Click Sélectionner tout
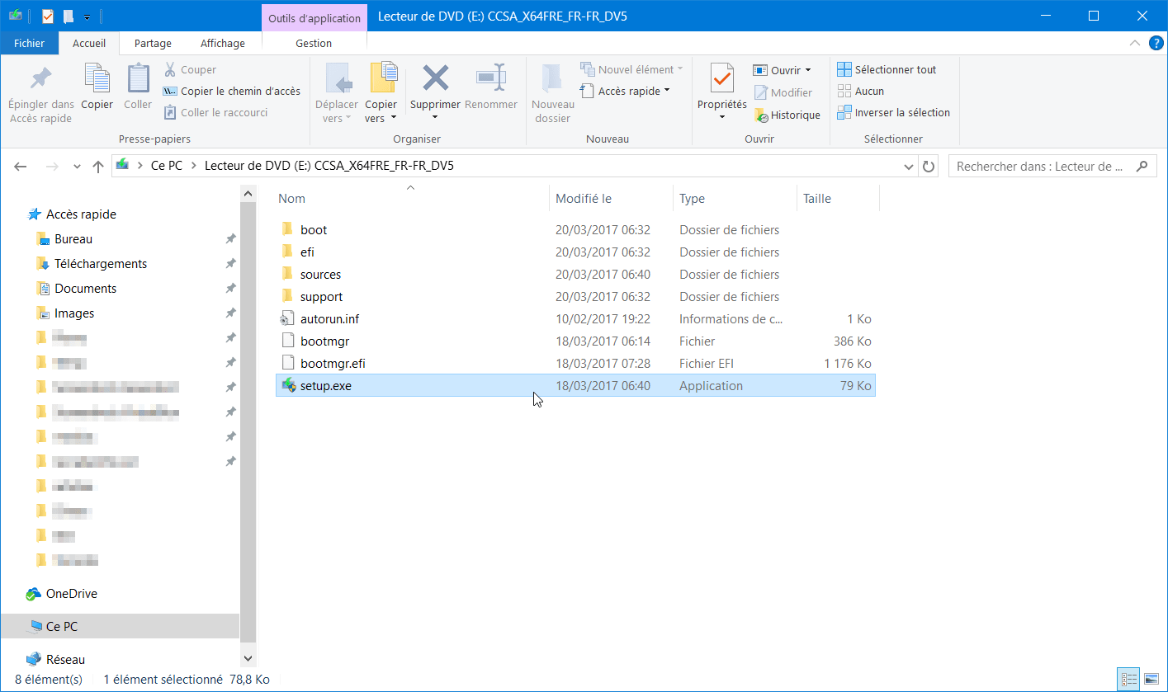1168x692 pixels. coord(887,70)
